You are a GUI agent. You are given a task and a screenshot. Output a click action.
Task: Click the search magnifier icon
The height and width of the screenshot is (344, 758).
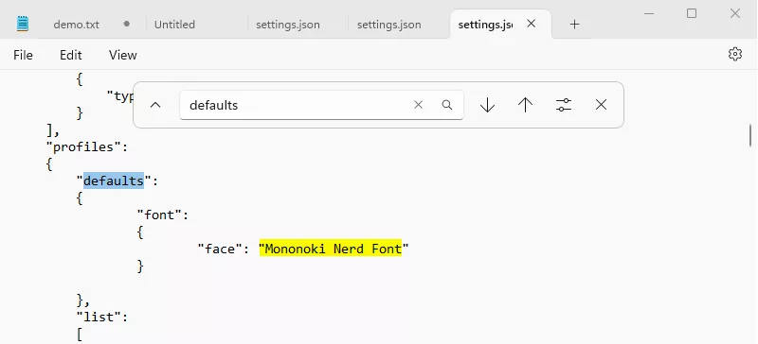click(x=447, y=105)
